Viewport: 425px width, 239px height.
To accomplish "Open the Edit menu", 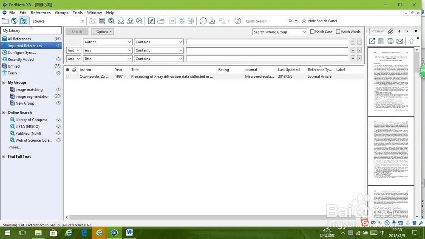I will click(23, 12).
